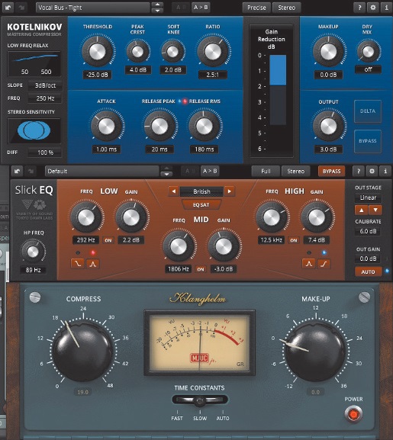Open Linear out stage selector
This screenshot has height=440, width=393.
368,198
